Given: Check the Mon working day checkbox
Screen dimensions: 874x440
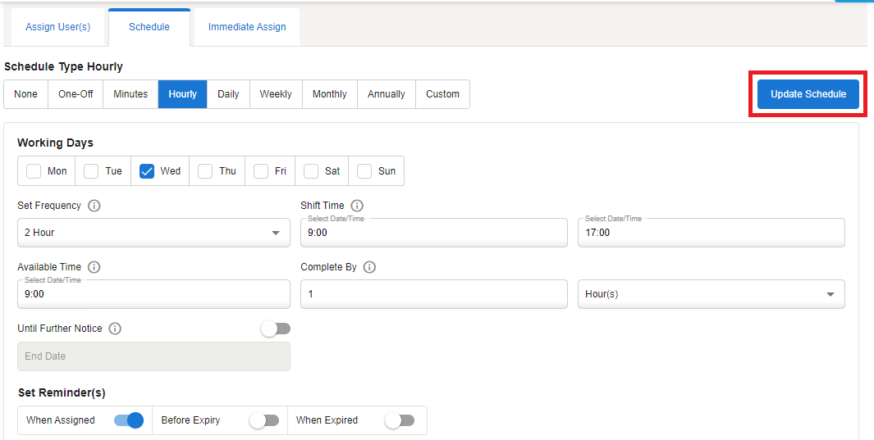Looking at the screenshot, I should pyautogui.click(x=34, y=171).
